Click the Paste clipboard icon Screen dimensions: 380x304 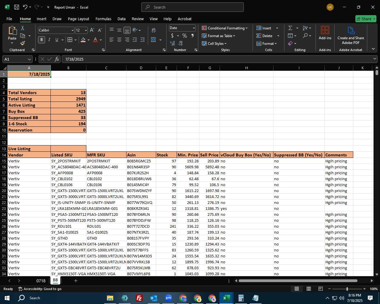(12, 31)
